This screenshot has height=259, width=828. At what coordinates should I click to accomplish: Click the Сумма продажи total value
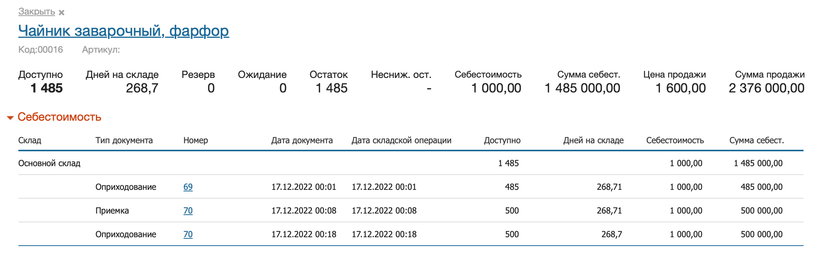(x=766, y=88)
